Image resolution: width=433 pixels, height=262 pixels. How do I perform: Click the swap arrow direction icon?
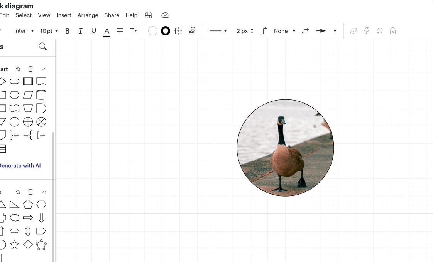305,31
